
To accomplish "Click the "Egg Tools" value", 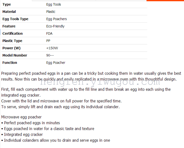I will tap(54, 4).
